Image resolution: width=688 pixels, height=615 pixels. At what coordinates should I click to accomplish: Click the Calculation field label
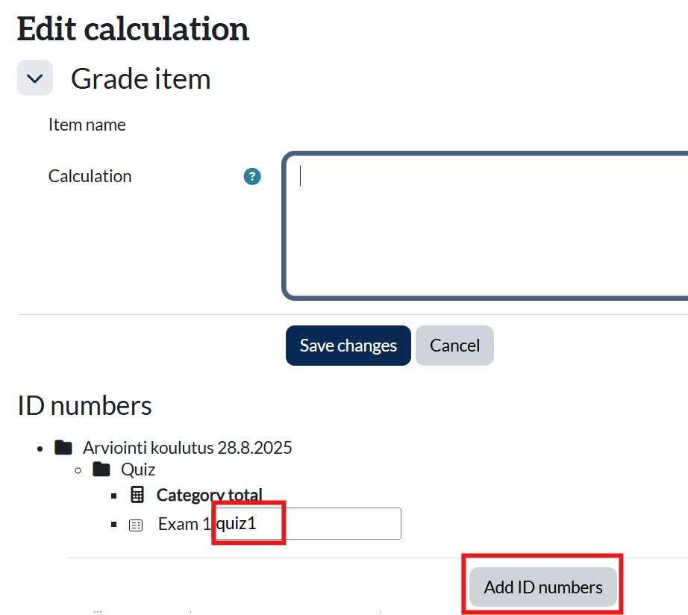click(x=90, y=176)
